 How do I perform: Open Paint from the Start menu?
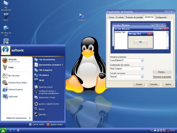click(x=8, y=68)
